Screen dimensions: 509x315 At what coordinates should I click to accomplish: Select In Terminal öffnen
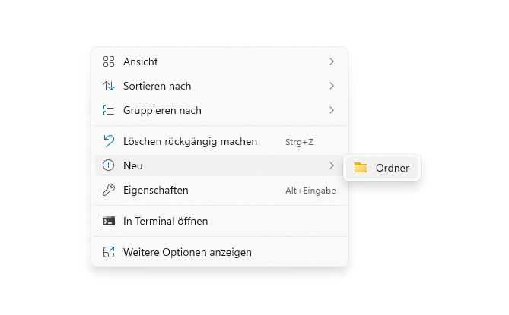(x=219, y=221)
